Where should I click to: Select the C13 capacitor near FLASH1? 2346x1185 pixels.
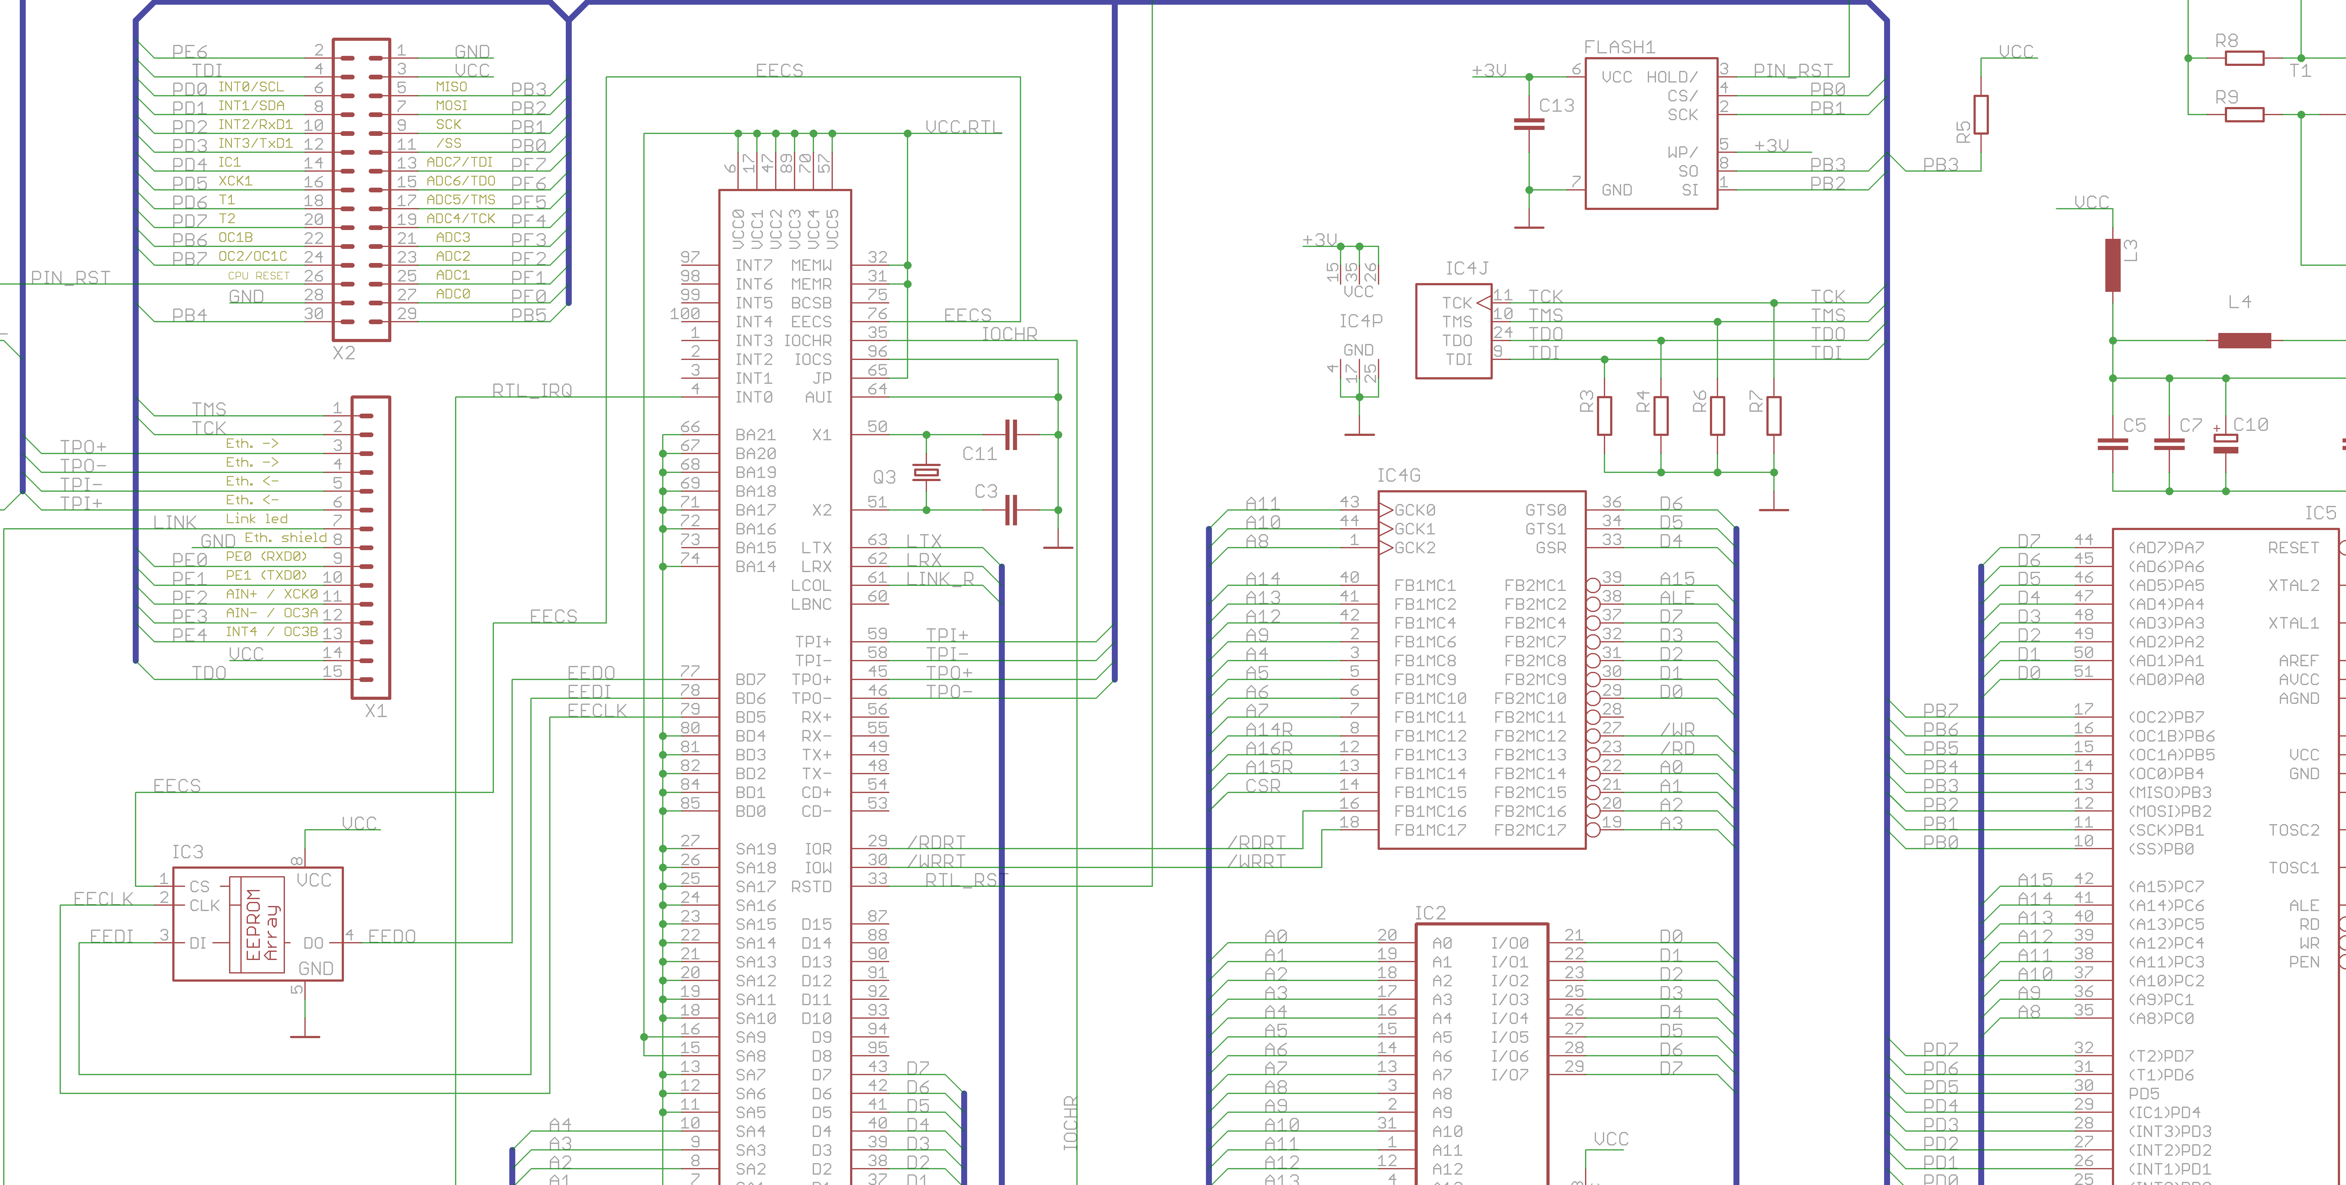pos(1529,124)
